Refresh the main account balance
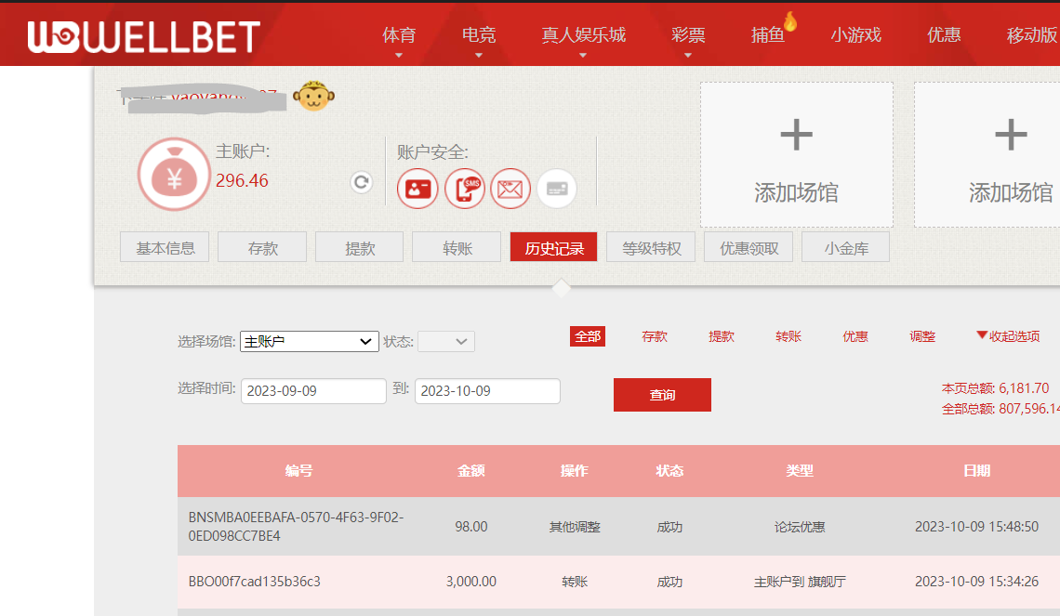Viewport: 1060px width, 616px height. [362, 182]
